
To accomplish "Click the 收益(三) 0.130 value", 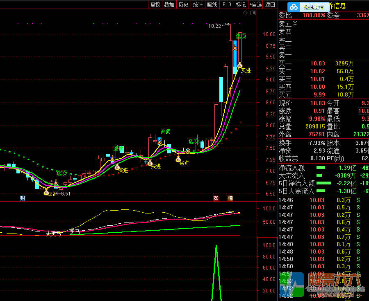I will (x=318, y=158).
